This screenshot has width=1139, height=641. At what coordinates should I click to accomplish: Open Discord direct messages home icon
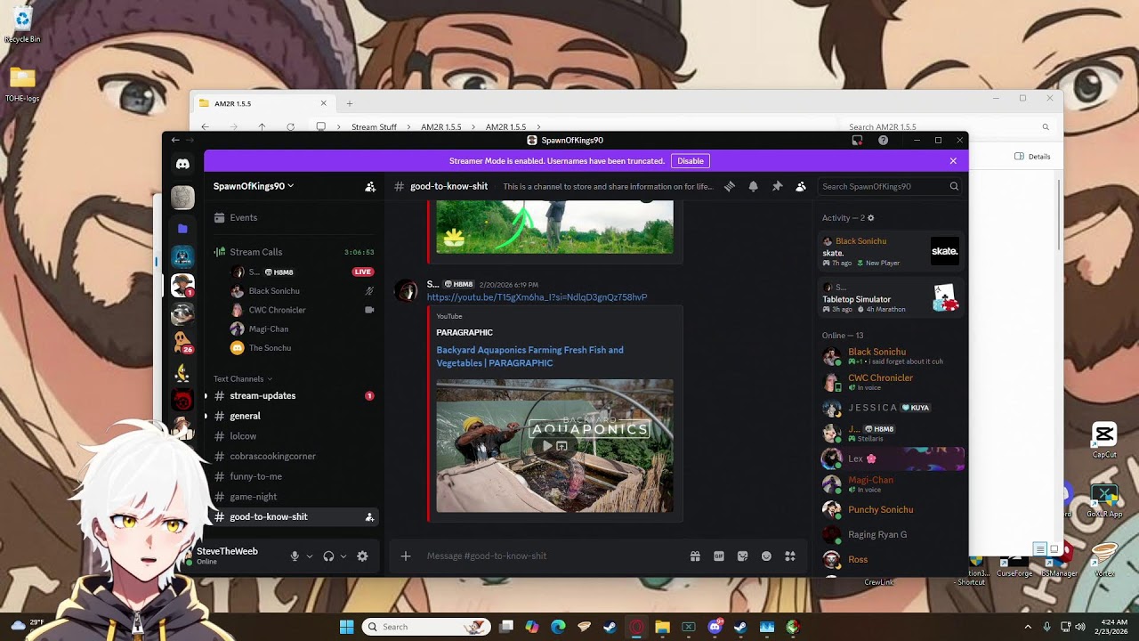tap(182, 165)
